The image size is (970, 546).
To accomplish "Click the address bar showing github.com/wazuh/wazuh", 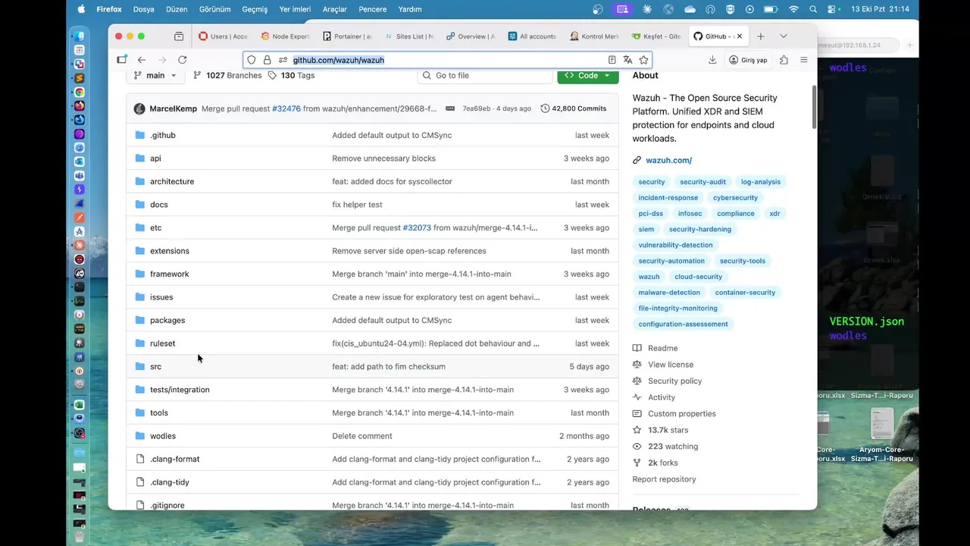I will [447, 60].
